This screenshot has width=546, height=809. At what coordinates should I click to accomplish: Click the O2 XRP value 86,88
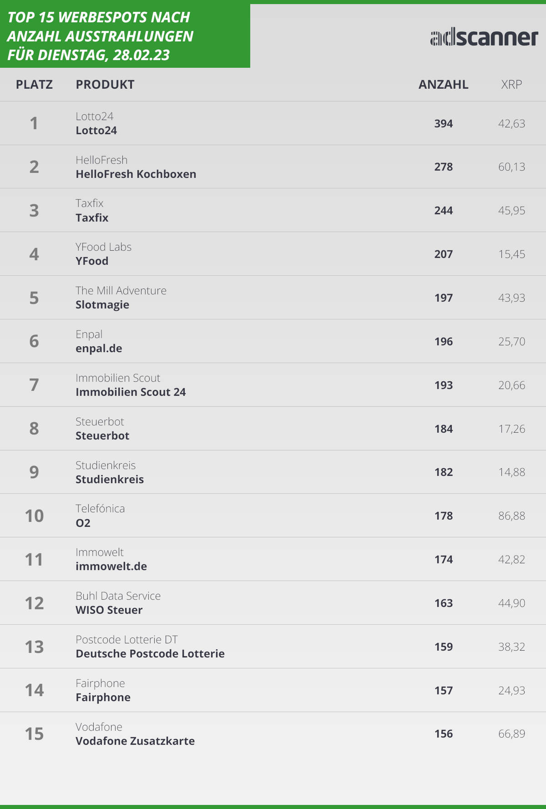pos(511,516)
